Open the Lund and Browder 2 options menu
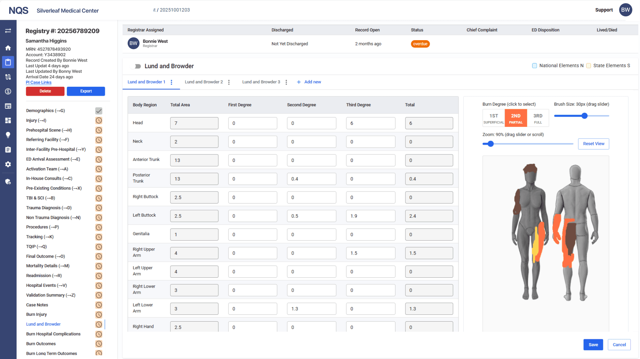 (229, 82)
